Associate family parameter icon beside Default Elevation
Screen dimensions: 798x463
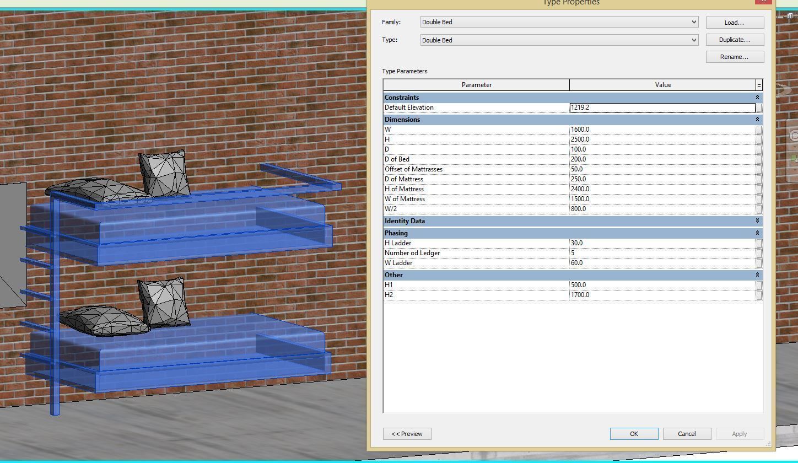759,107
